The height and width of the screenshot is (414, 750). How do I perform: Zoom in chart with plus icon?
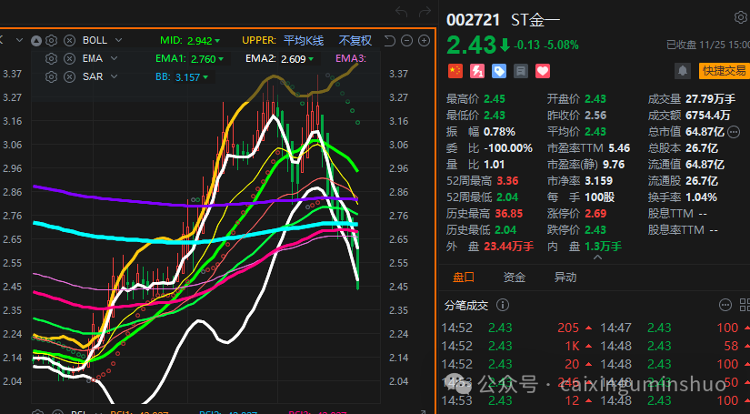[424, 40]
